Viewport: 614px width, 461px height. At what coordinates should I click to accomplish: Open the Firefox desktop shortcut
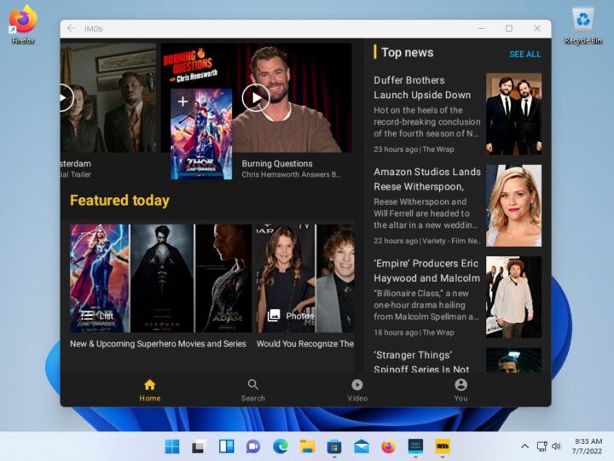[23, 24]
